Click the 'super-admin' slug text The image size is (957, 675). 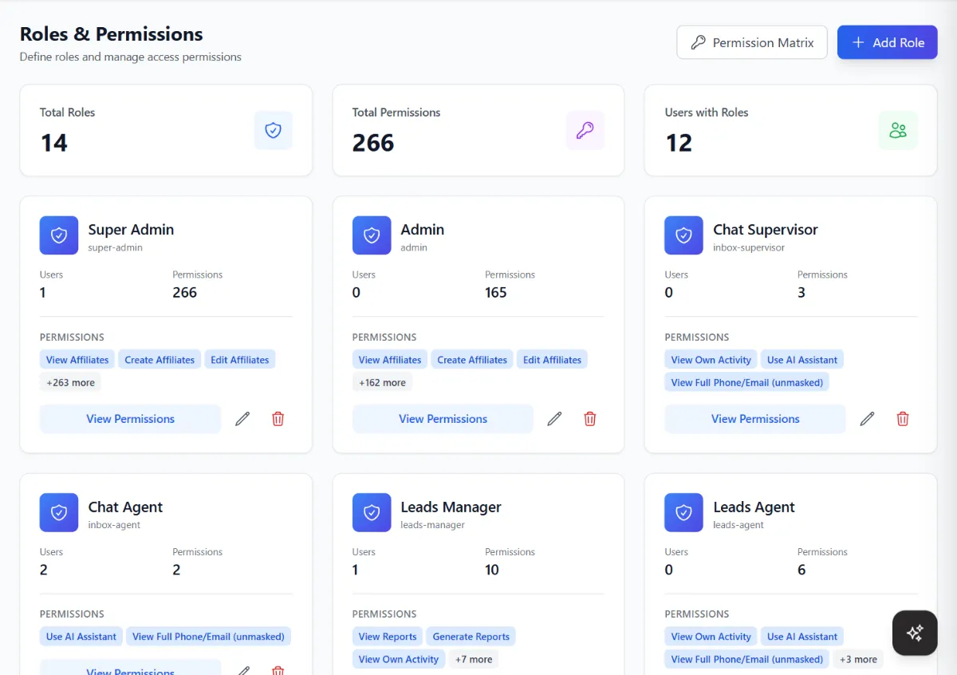(x=116, y=247)
